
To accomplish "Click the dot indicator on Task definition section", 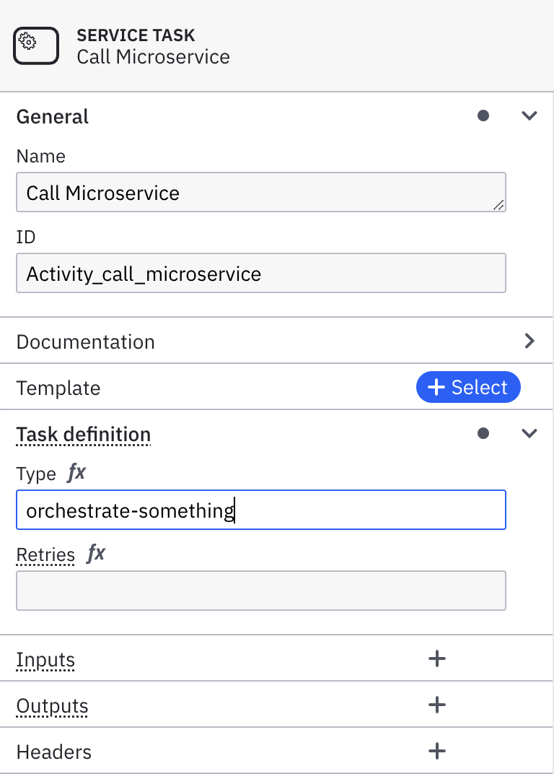I will point(483,433).
